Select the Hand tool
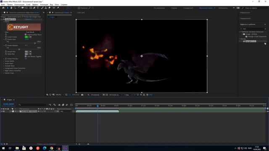This screenshot has width=269, height=151. coord(11,8)
